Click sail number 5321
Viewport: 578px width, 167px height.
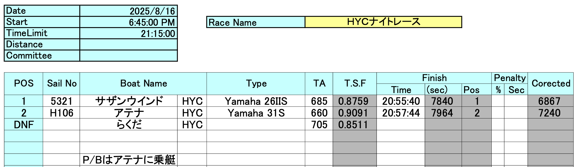[x=61, y=101]
